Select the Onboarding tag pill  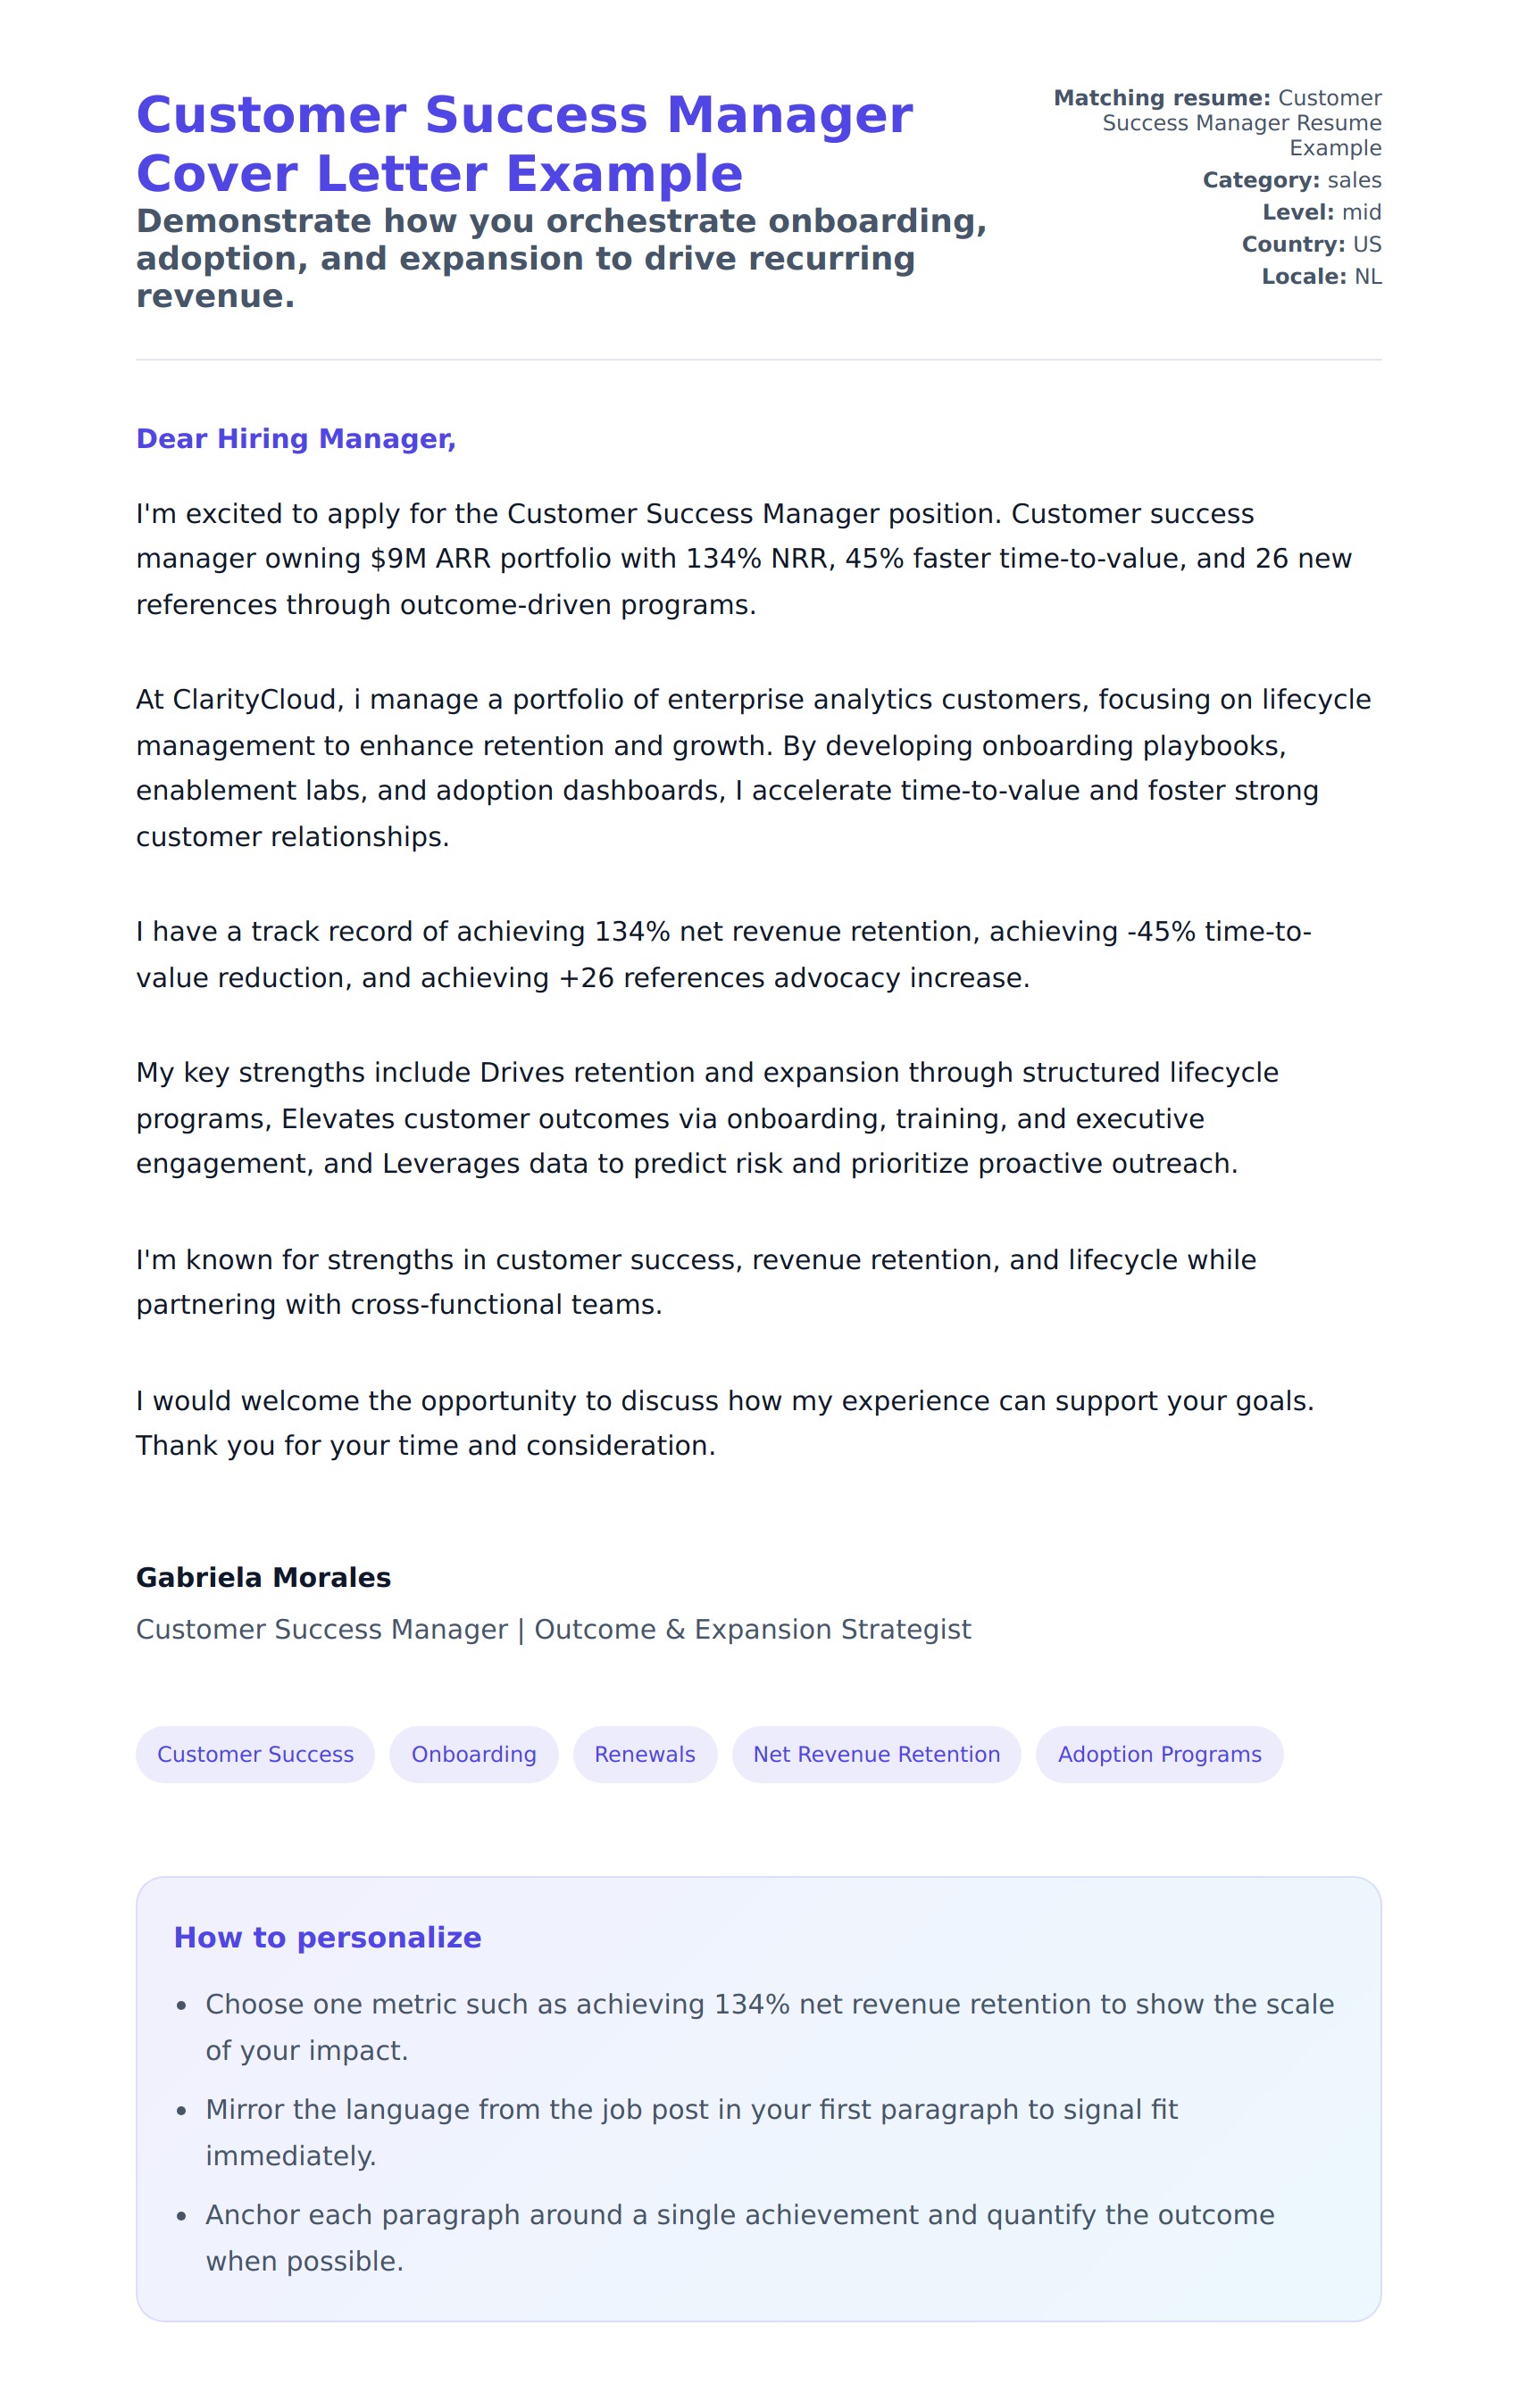click(x=473, y=1754)
